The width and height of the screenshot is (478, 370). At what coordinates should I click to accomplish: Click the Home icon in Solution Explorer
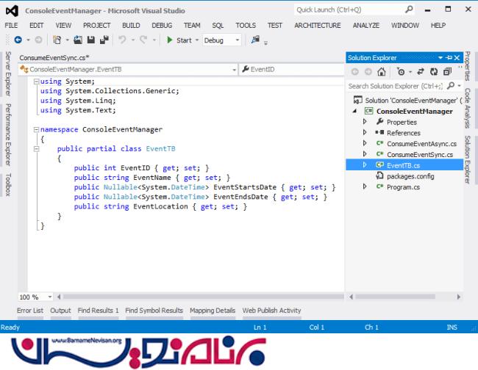[x=381, y=72]
